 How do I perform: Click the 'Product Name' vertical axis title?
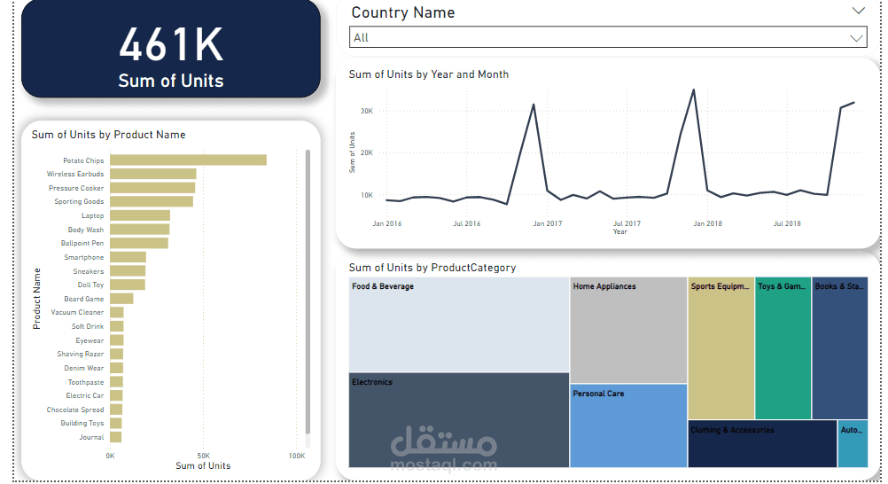[x=37, y=299]
